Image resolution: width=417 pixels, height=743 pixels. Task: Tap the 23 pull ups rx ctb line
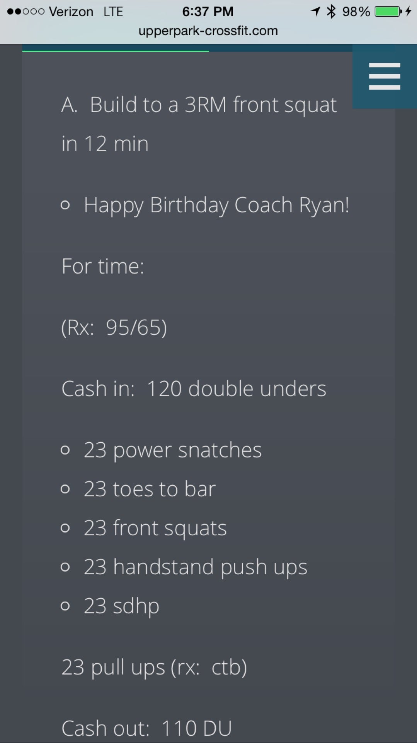pos(154,667)
